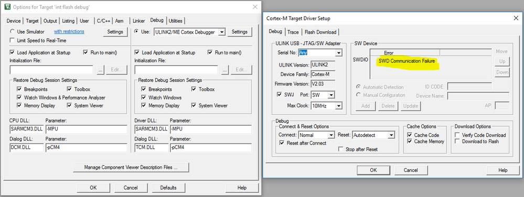
Task: Click Help in Cortex-M Target Driver Setup
Action: pyautogui.click(x=503, y=170)
